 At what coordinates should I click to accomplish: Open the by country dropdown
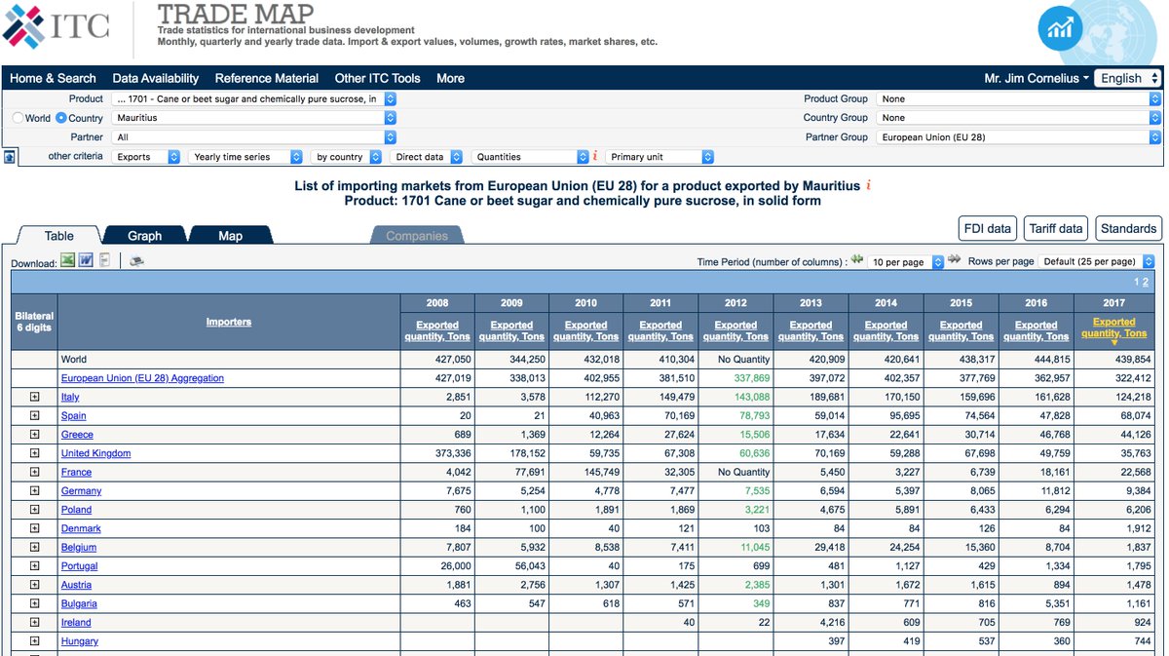(348, 157)
